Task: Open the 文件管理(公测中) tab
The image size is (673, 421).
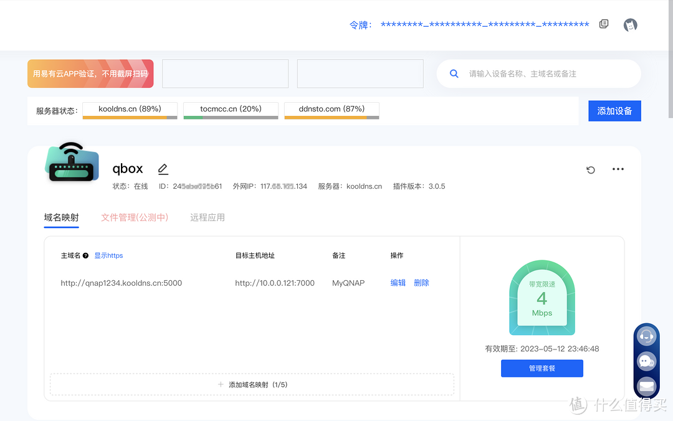Action: [x=135, y=217]
